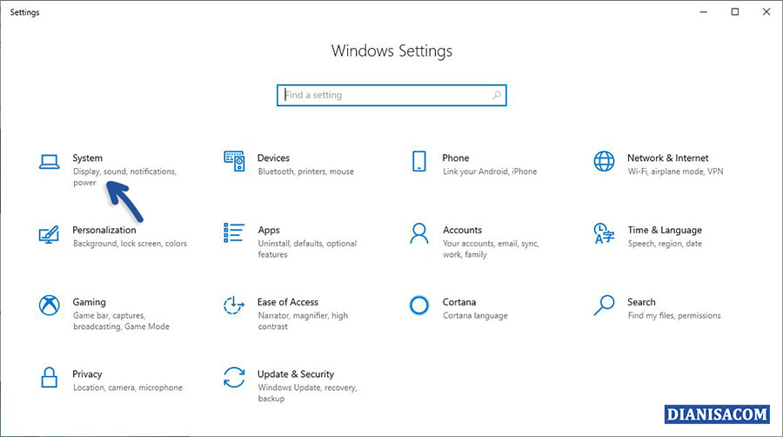Click 'Display, sound, notifications, power' description
The height and width of the screenshot is (437, 783).
point(124,177)
